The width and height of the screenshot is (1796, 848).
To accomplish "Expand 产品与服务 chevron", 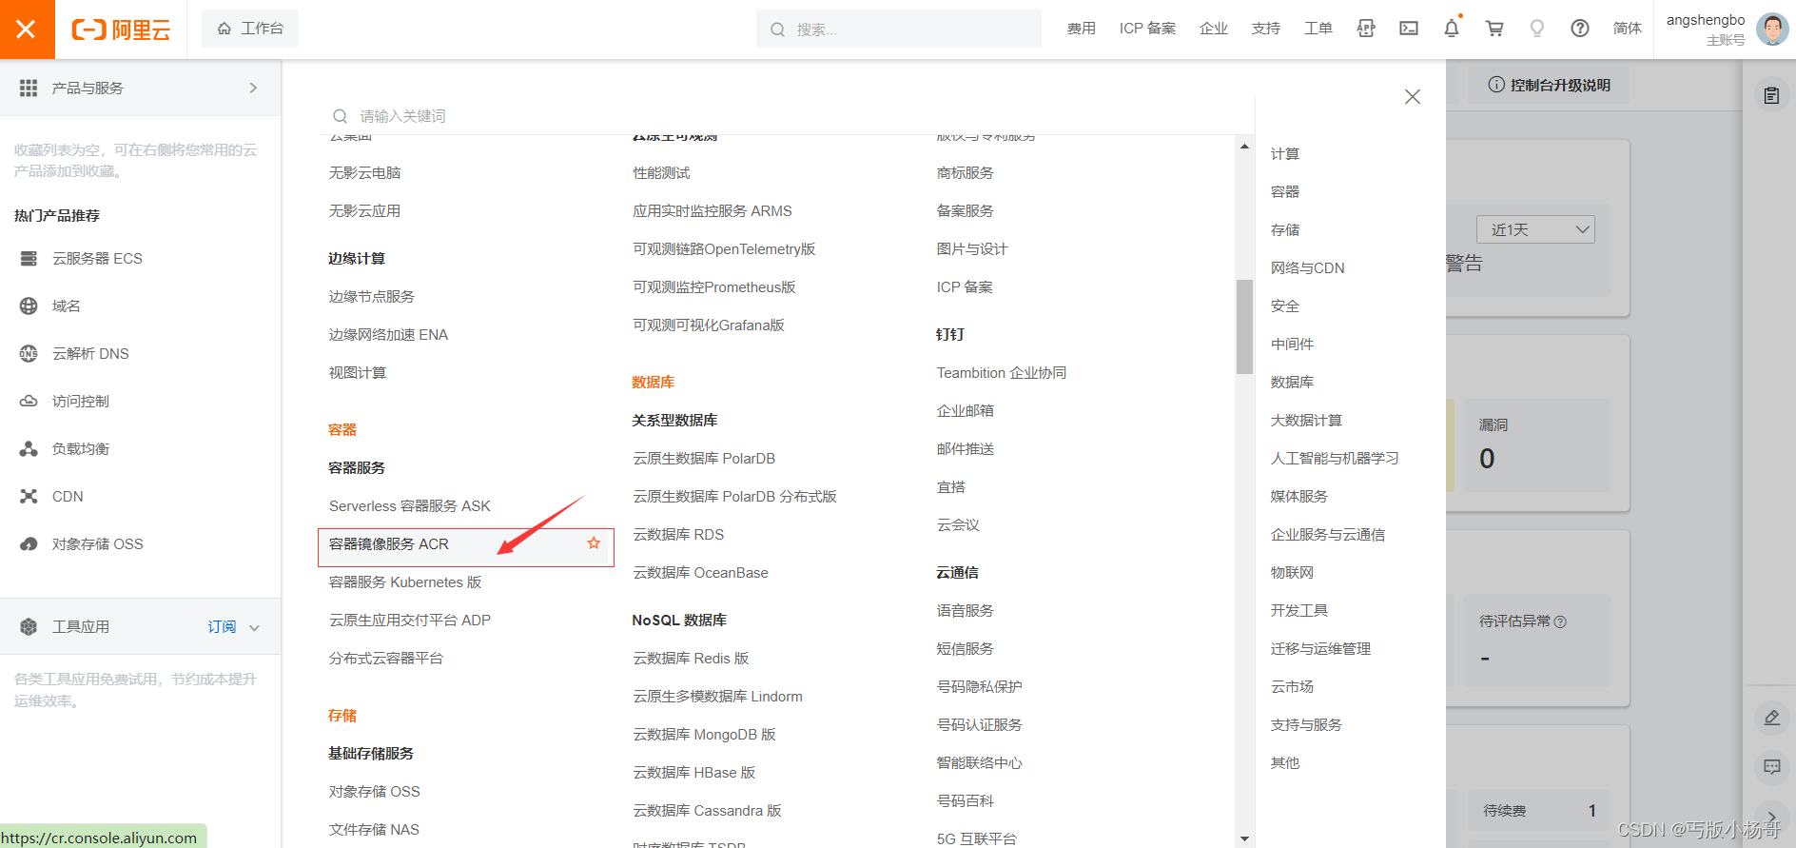I will pyautogui.click(x=253, y=88).
